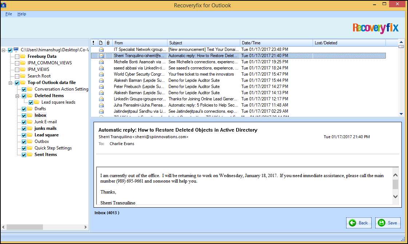The width and height of the screenshot is (408, 244).
Task: Uncheck the Sent Items checkbox
Action: (24, 155)
